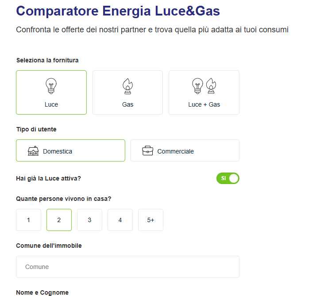Image resolution: width=312 pixels, height=296 pixels.
Task: Choose the 5+ people option
Action: click(150, 220)
